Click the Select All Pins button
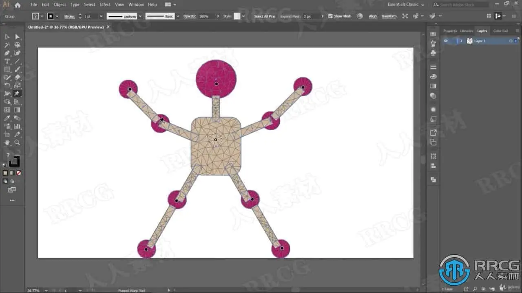Screen dimensions: 522x293 [265, 16]
